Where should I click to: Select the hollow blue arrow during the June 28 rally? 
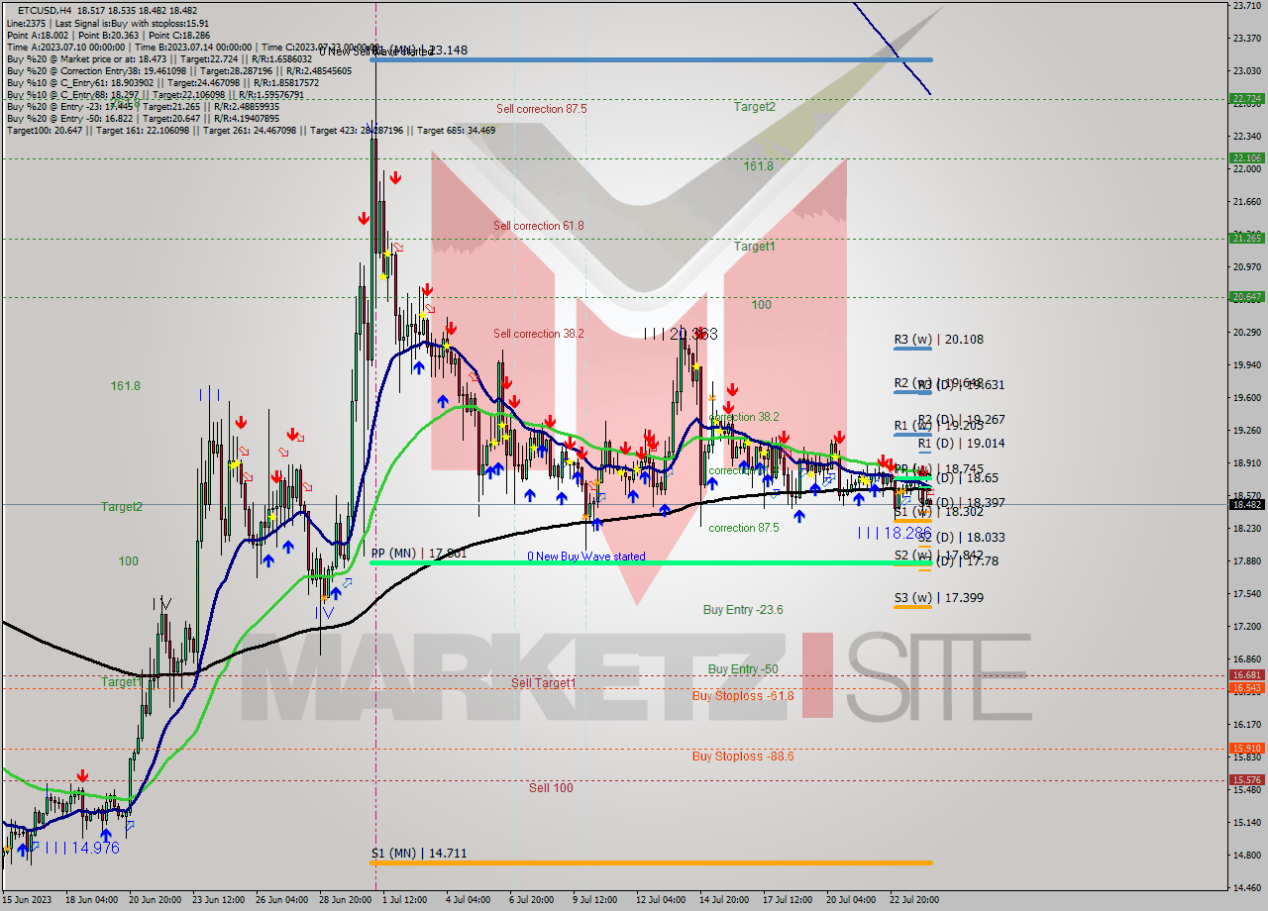pos(347,583)
